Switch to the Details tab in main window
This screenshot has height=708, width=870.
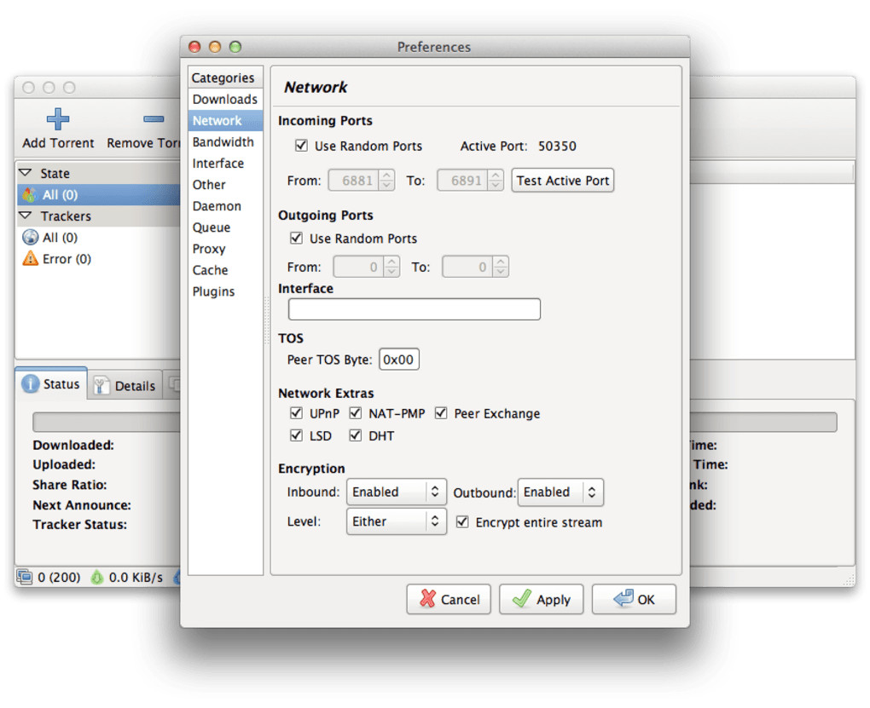pos(125,385)
